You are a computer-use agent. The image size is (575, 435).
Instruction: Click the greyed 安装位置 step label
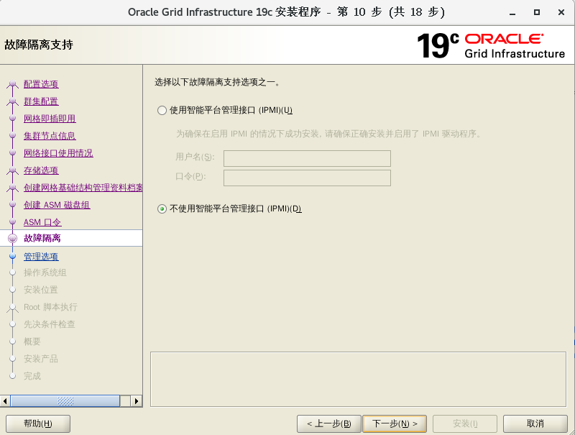tap(41, 290)
